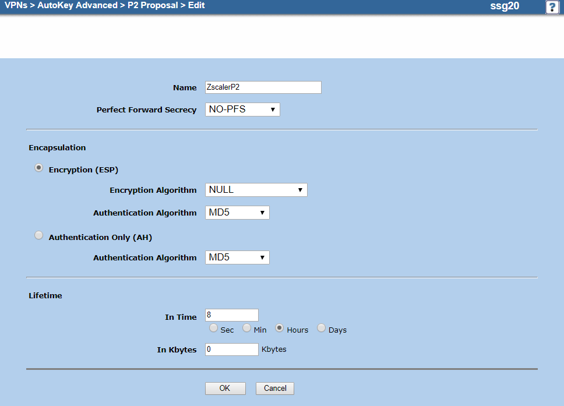Viewport: 564px width, 406px height.
Task: Click AutoKey Advanced in the breadcrumb
Action: 77,6
